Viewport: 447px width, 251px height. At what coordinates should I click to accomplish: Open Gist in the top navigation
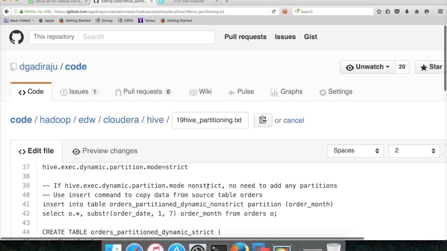(310, 37)
